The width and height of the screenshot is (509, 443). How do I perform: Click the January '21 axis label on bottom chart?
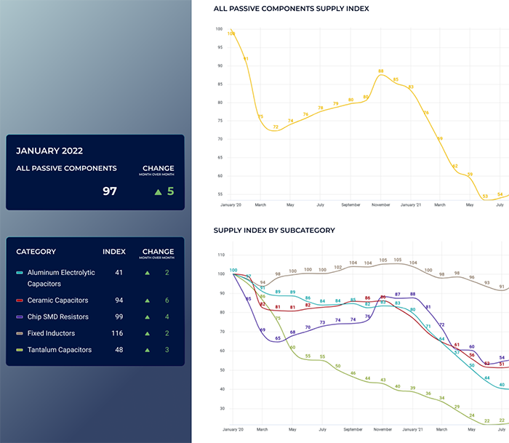click(x=412, y=429)
